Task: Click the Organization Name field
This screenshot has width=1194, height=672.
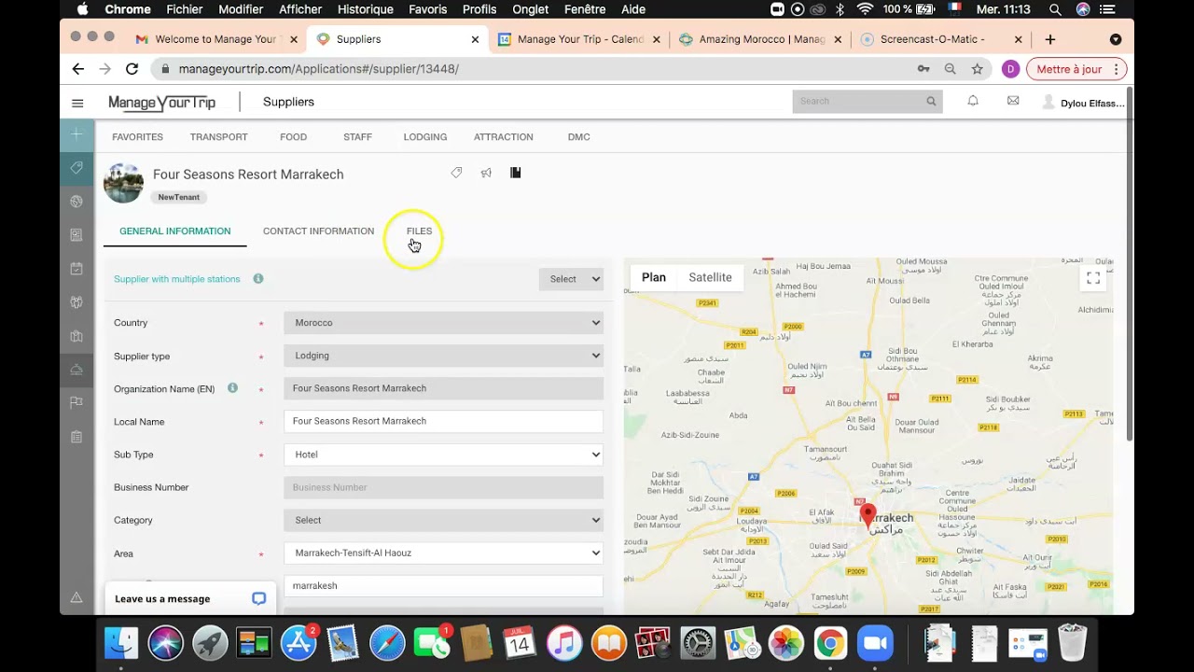Action: [x=443, y=388]
